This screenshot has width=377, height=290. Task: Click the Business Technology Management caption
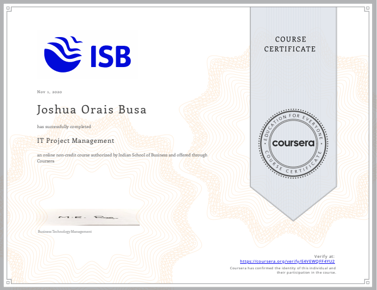click(x=65, y=232)
